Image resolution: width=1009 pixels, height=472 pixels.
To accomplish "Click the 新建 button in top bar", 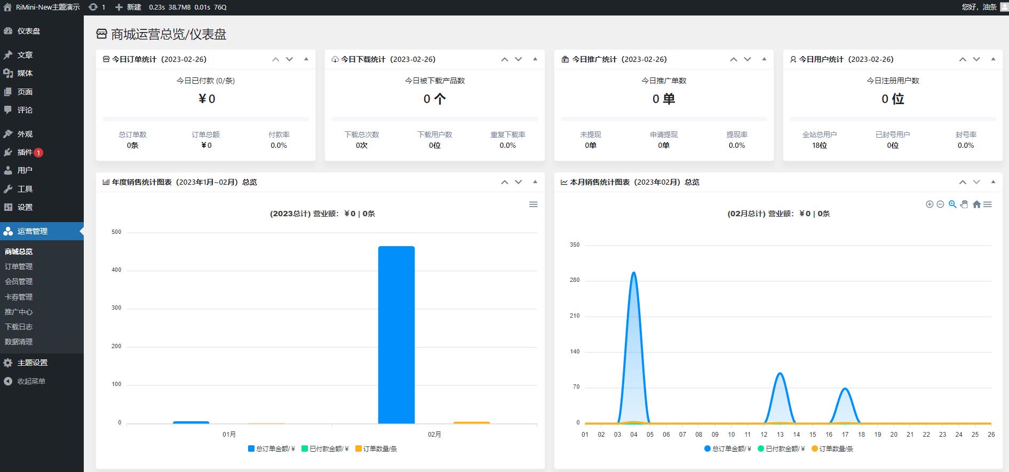I will [x=129, y=7].
